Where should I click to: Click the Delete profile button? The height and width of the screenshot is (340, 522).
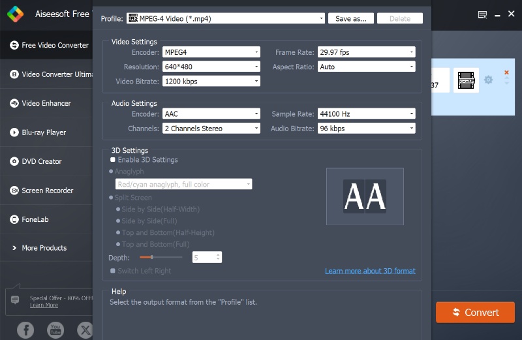400,18
